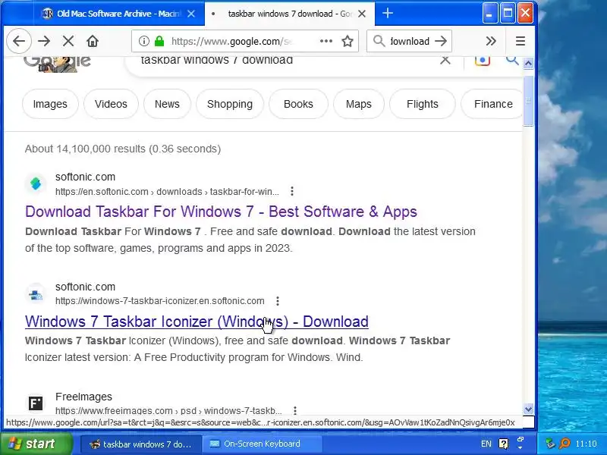Click the vertical scrollbar thumb
Screen dimensions: 607x455
tap(528, 101)
